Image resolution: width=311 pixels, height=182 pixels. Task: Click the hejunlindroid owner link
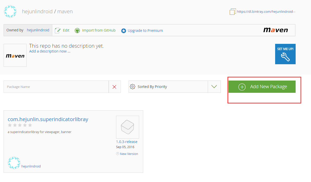(38, 30)
